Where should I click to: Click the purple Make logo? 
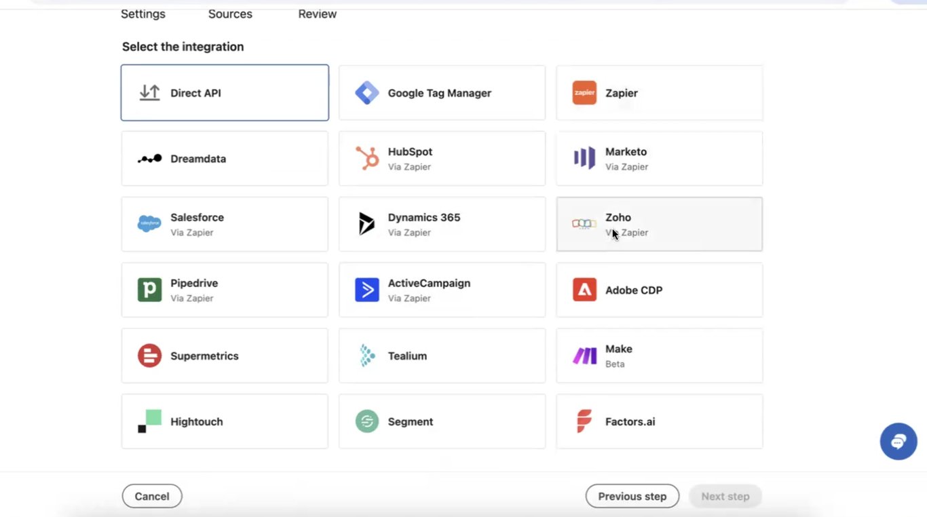584,356
